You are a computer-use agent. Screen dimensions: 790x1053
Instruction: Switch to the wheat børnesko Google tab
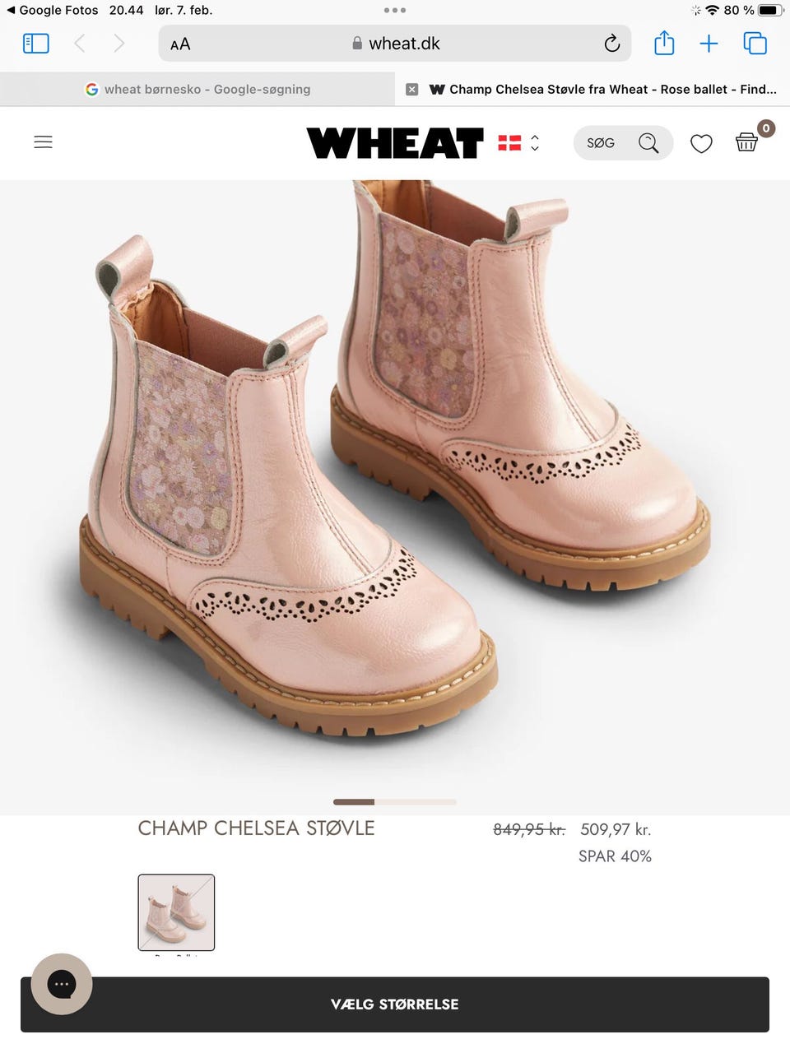[197, 90]
